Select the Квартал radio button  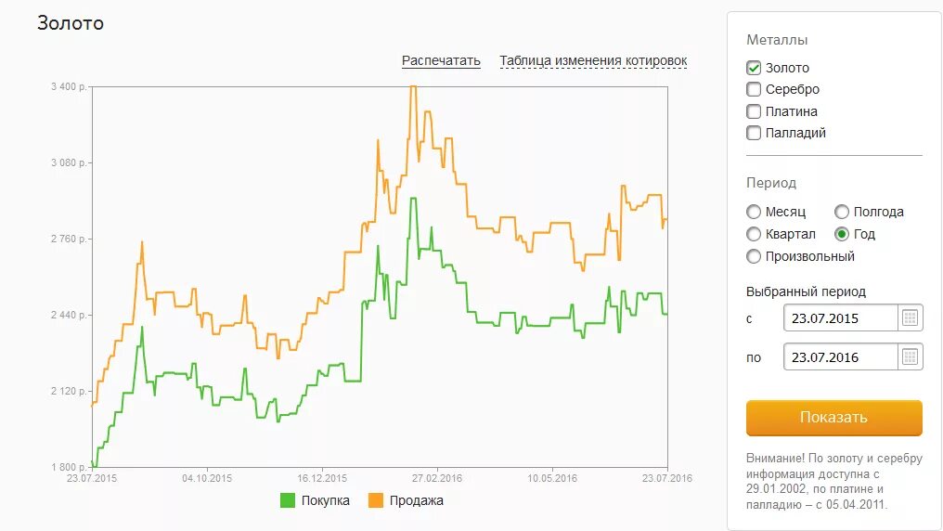tap(754, 234)
